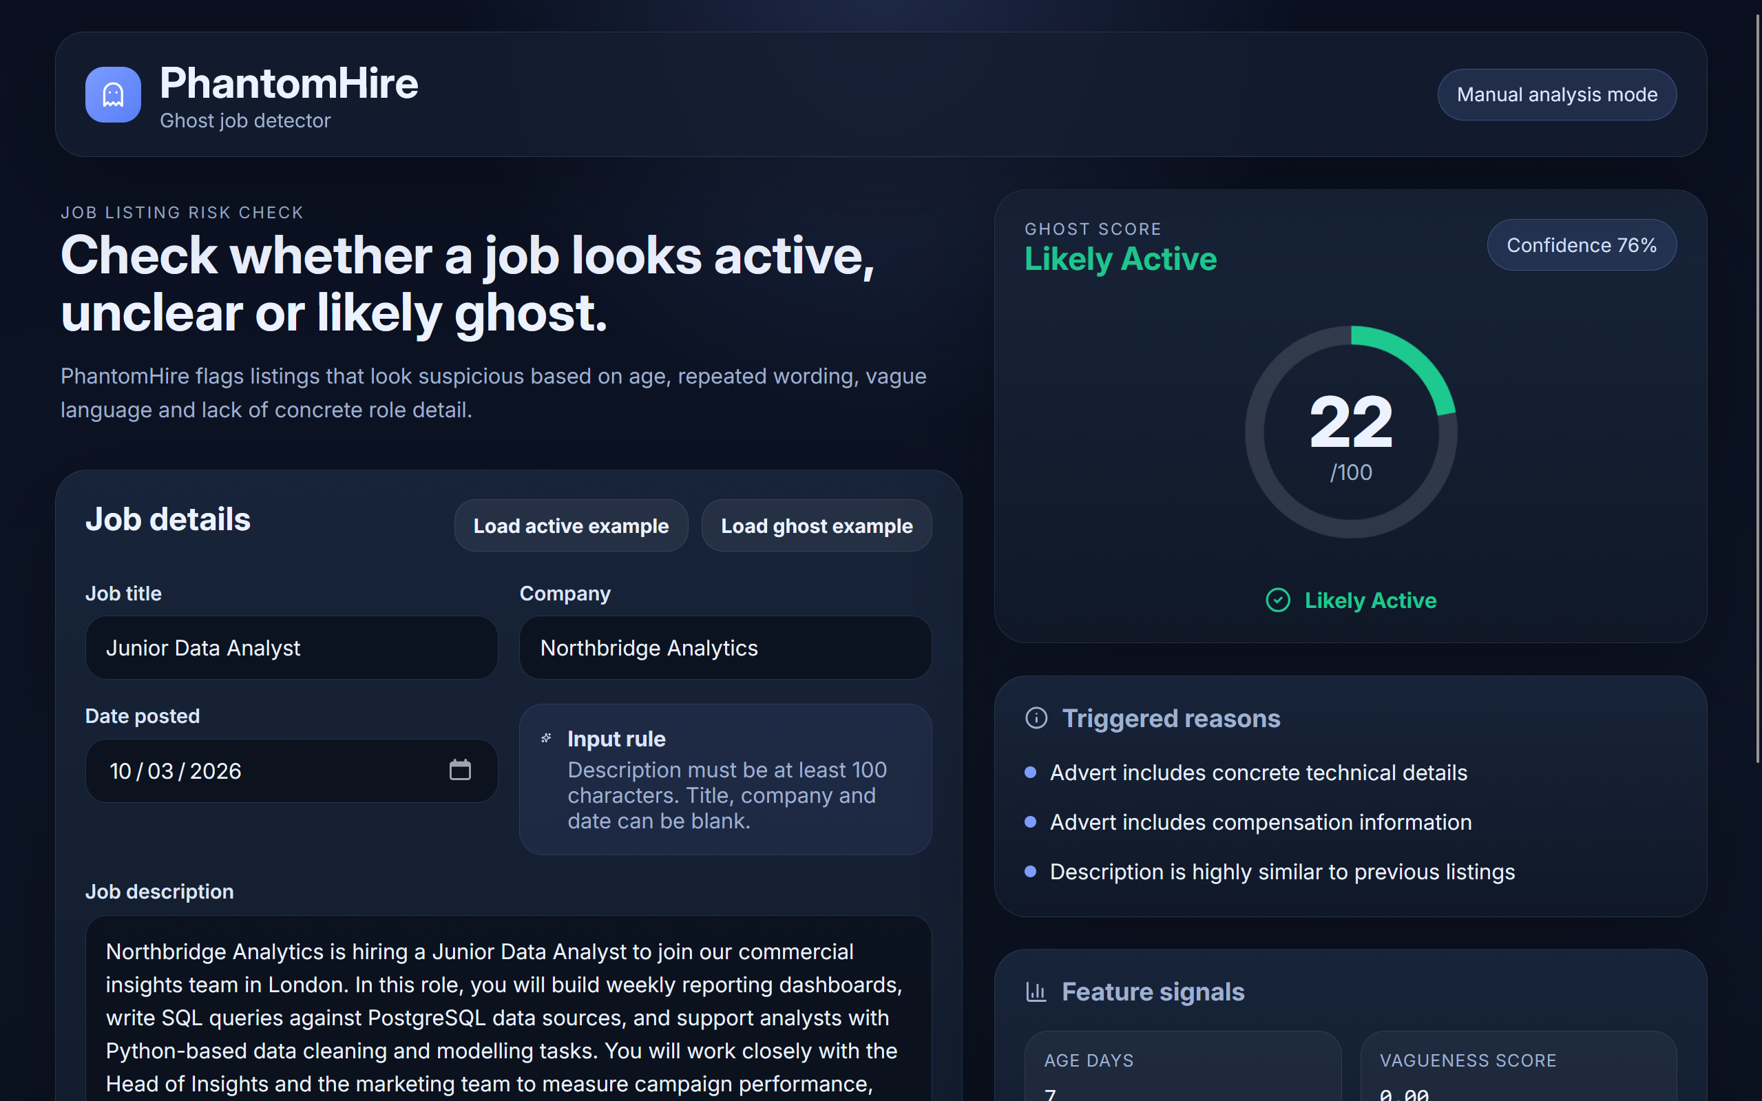Click the Feature signals bar chart icon
The width and height of the screenshot is (1762, 1101).
click(1036, 992)
